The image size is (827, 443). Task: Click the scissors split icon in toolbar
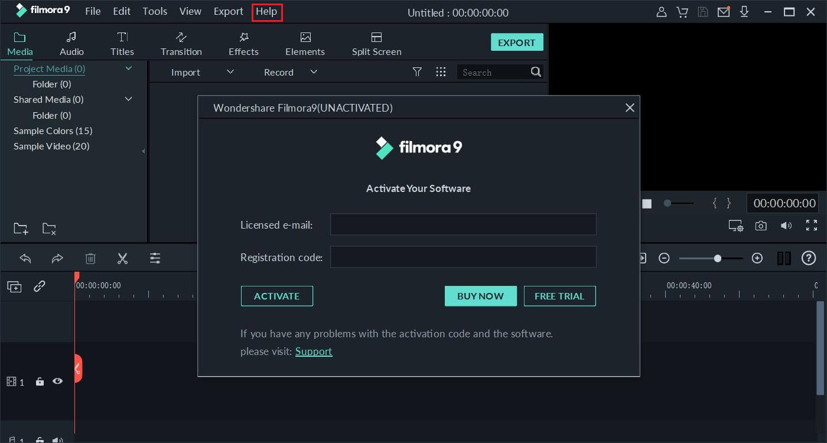[x=122, y=258]
